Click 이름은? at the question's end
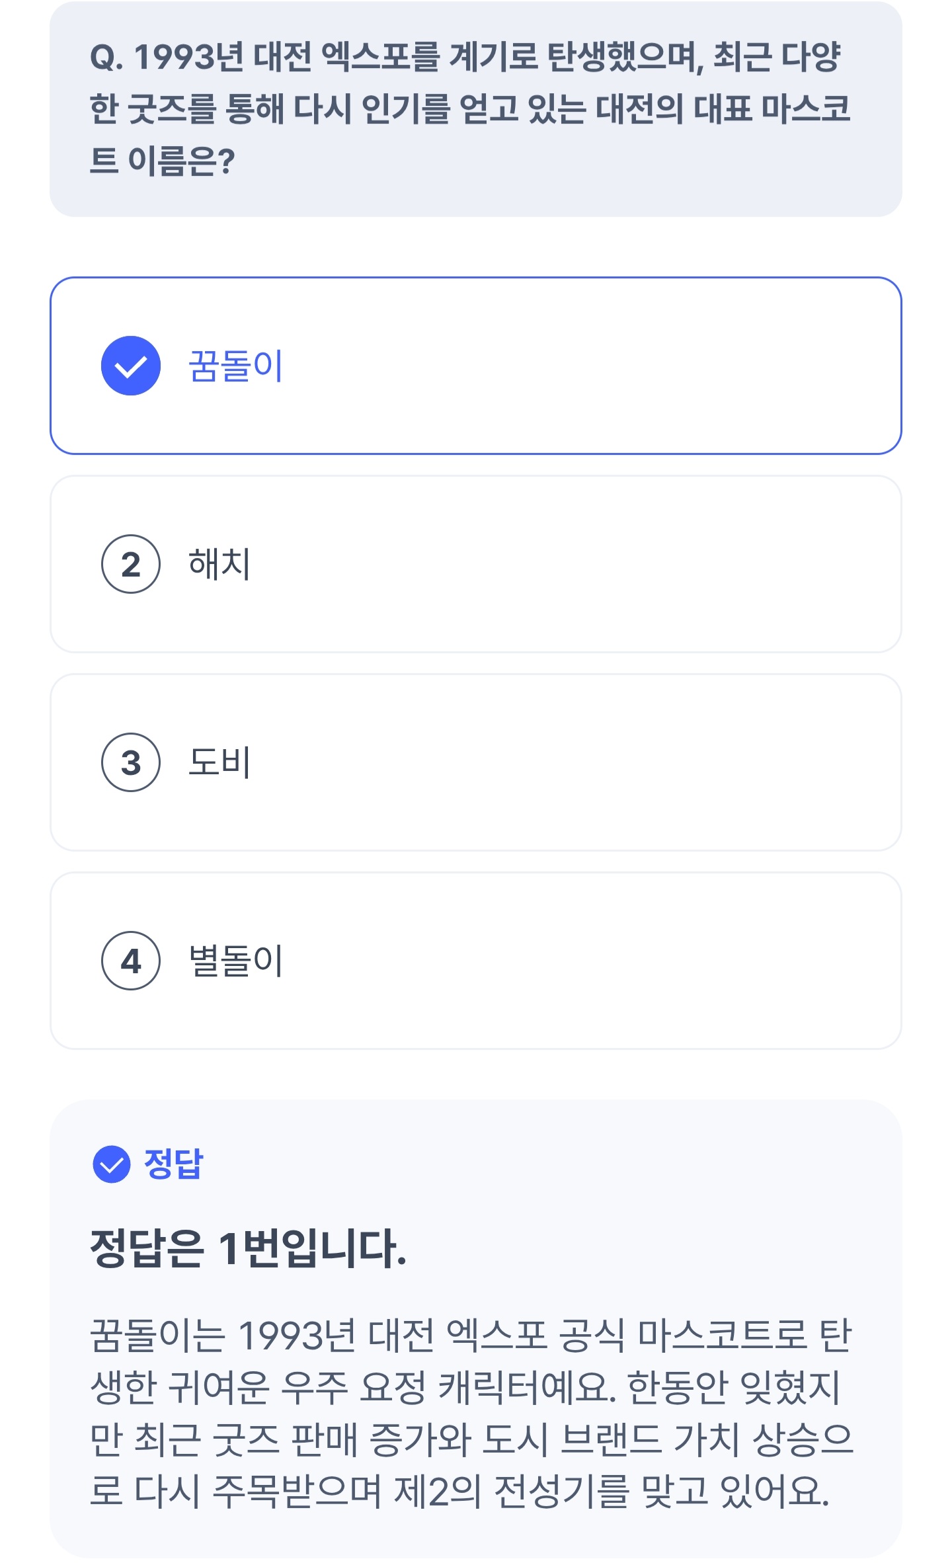The height and width of the screenshot is (1563, 952). [181, 161]
